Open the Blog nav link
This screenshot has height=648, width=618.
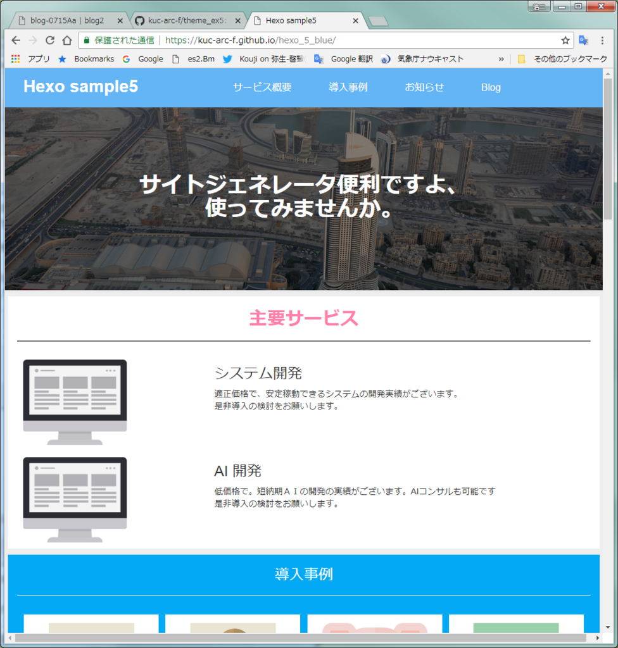click(x=491, y=87)
